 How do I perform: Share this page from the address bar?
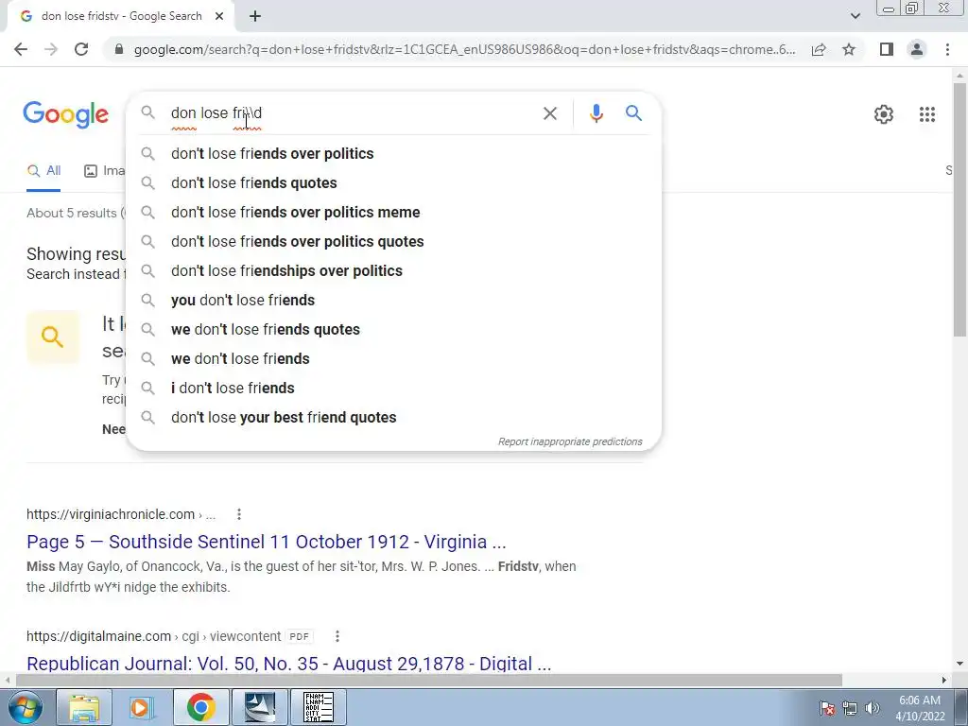819,49
